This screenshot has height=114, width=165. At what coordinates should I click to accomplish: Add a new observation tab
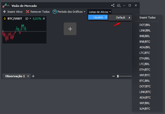33,76
